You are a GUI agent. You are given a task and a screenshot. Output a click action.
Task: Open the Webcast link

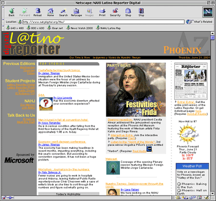[111, 159]
